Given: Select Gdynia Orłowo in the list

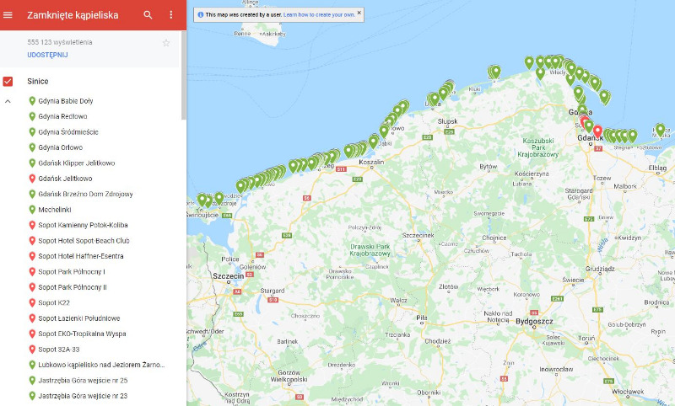Looking at the screenshot, I should [61, 147].
